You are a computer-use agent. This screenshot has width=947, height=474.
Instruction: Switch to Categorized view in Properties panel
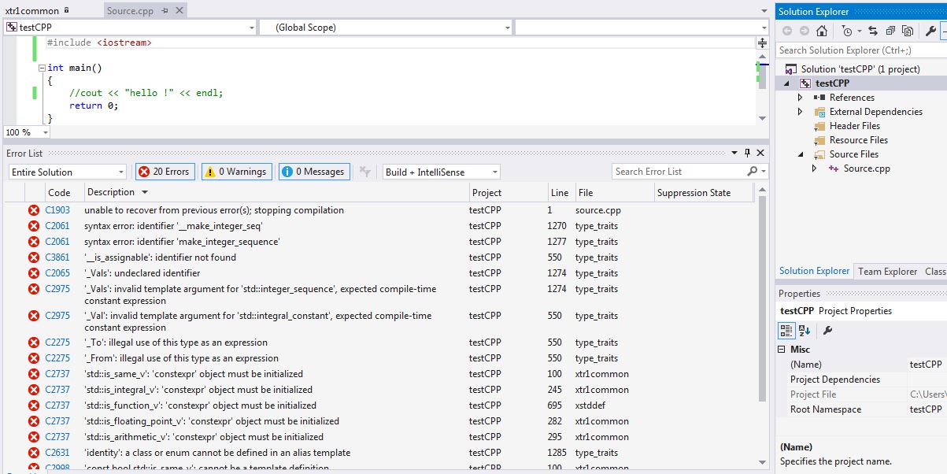787,331
